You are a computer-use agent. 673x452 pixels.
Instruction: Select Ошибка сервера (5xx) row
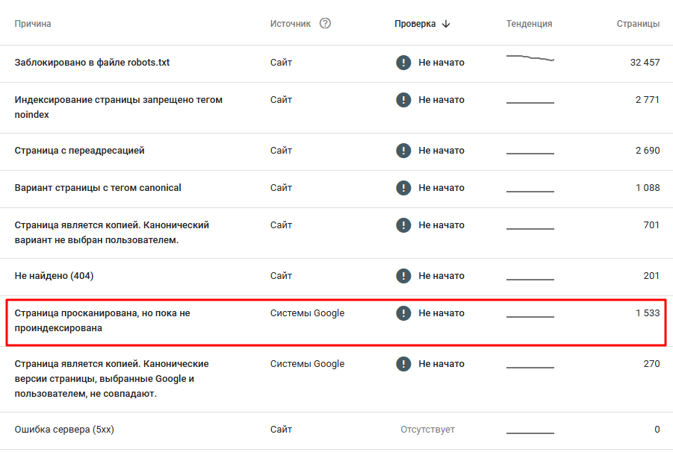pos(64,430)
